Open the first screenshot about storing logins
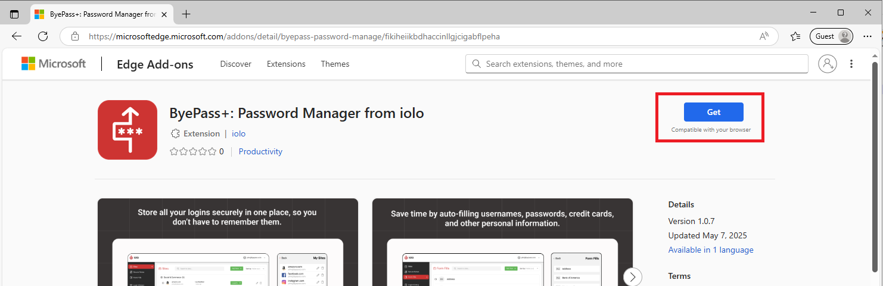883x286 pixels. [x=228, y=242]
